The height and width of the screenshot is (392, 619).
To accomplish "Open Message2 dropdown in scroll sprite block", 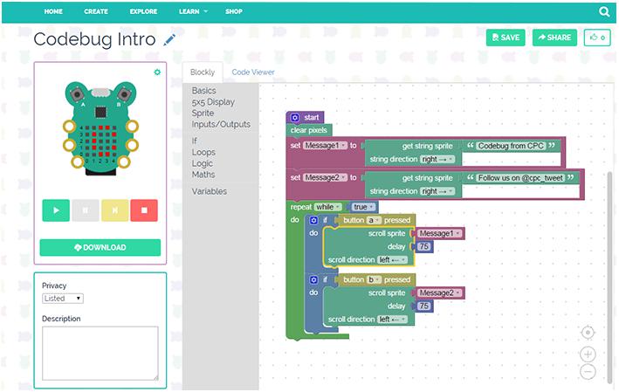I will coord(439,293).
